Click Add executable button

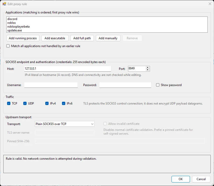click(x=55, y=38)
